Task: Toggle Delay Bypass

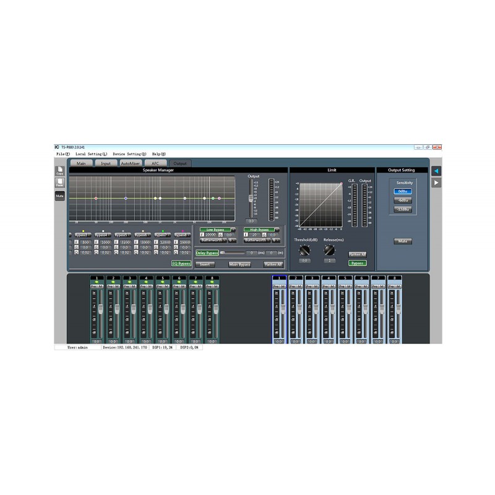Action: [207, 253]
